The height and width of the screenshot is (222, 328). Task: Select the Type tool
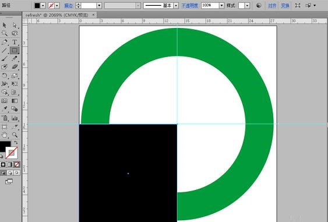(15, 42)
